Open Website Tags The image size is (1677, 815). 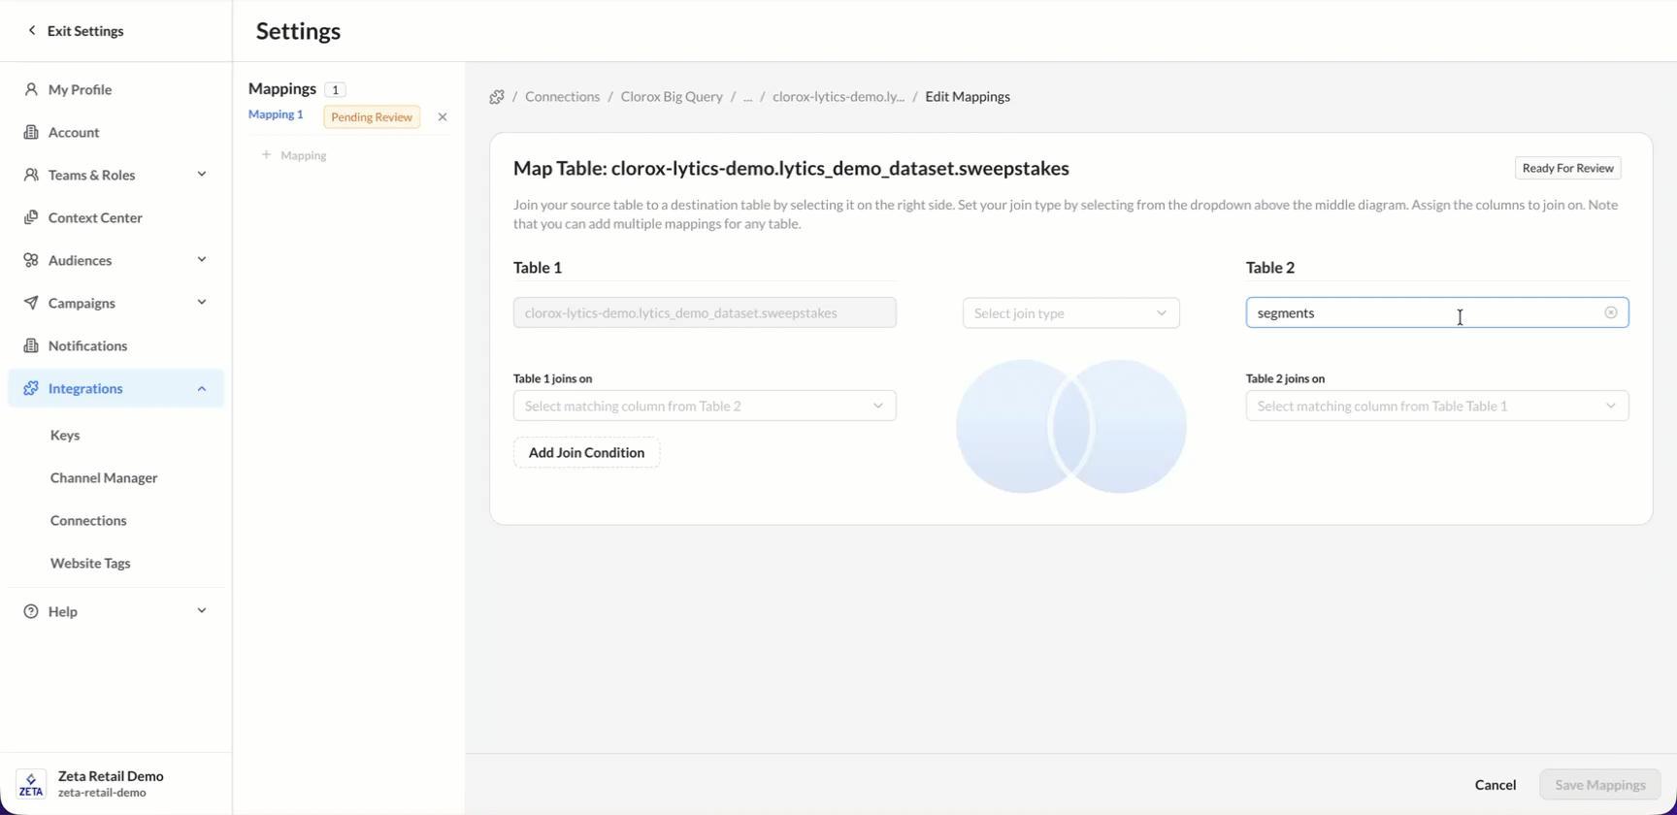pos(90,563)
